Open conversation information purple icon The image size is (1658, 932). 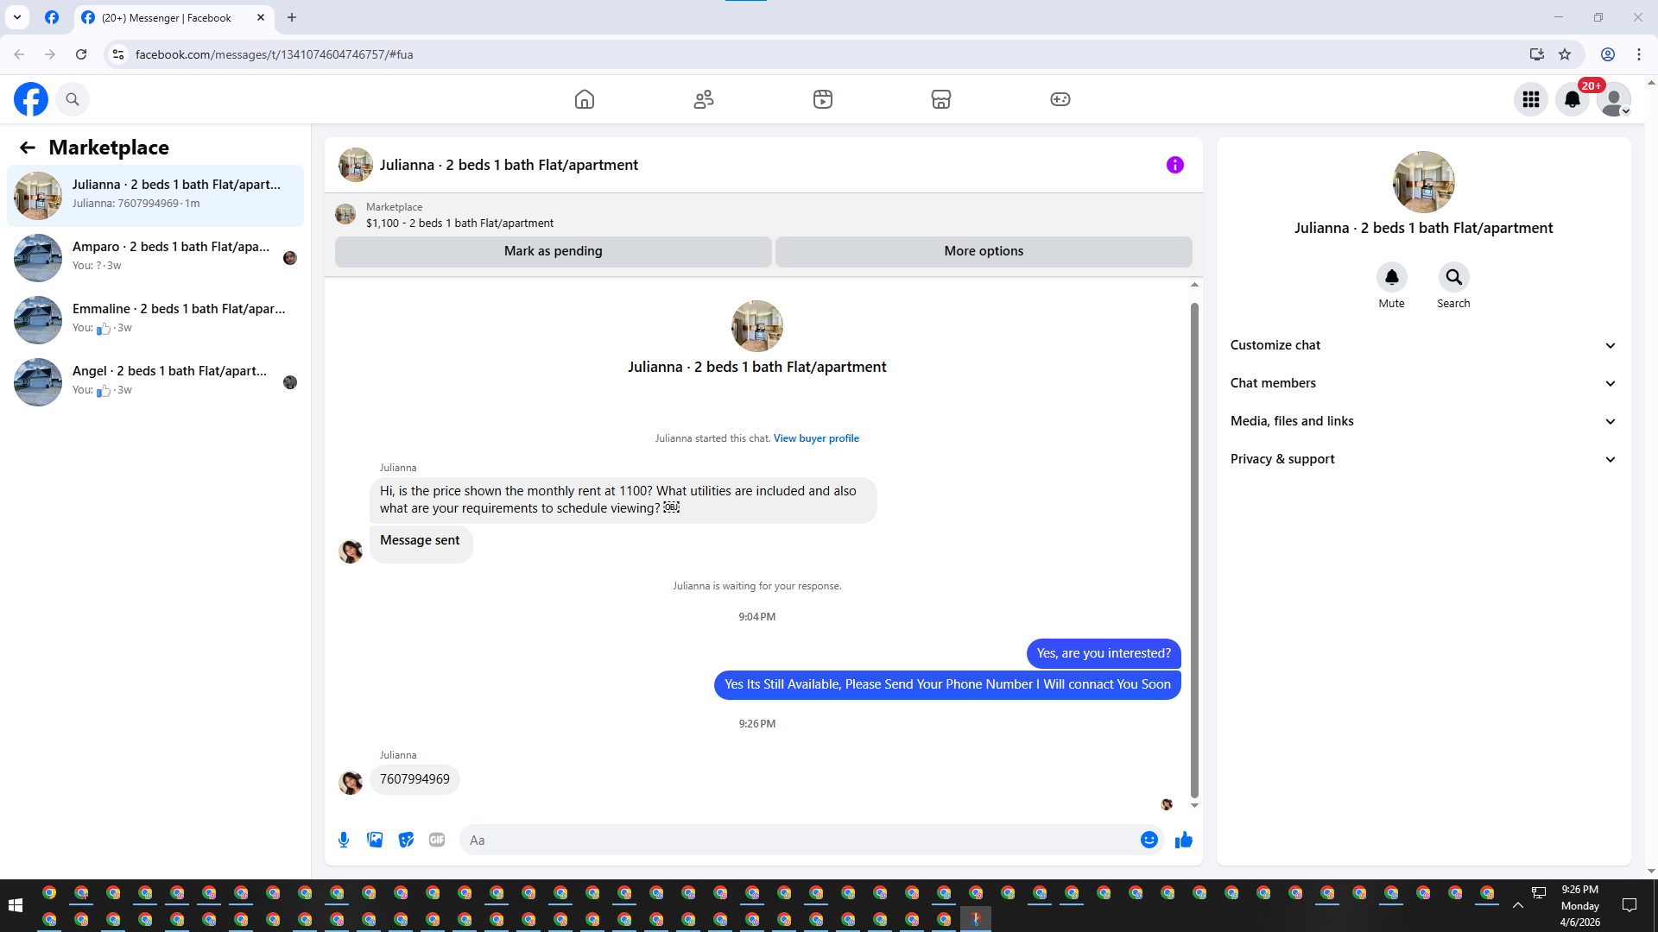1175,165
